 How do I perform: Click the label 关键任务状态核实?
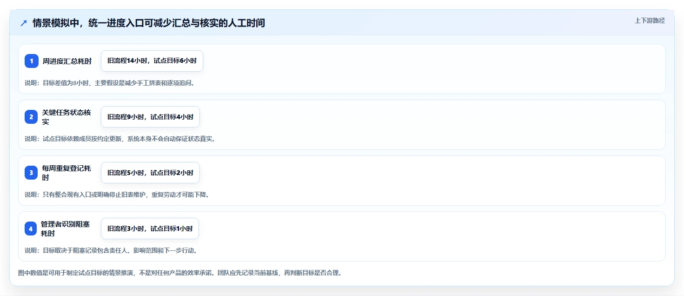[x=66, y=117]
